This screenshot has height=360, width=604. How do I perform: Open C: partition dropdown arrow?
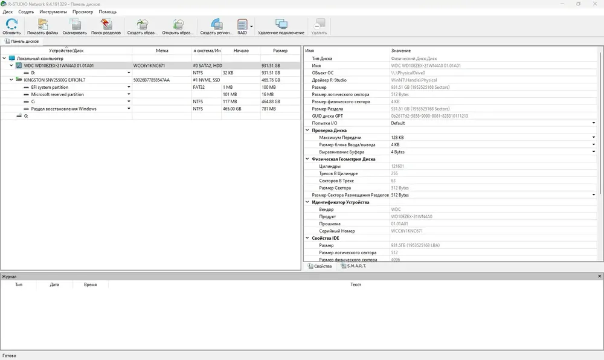click(129, 101)
